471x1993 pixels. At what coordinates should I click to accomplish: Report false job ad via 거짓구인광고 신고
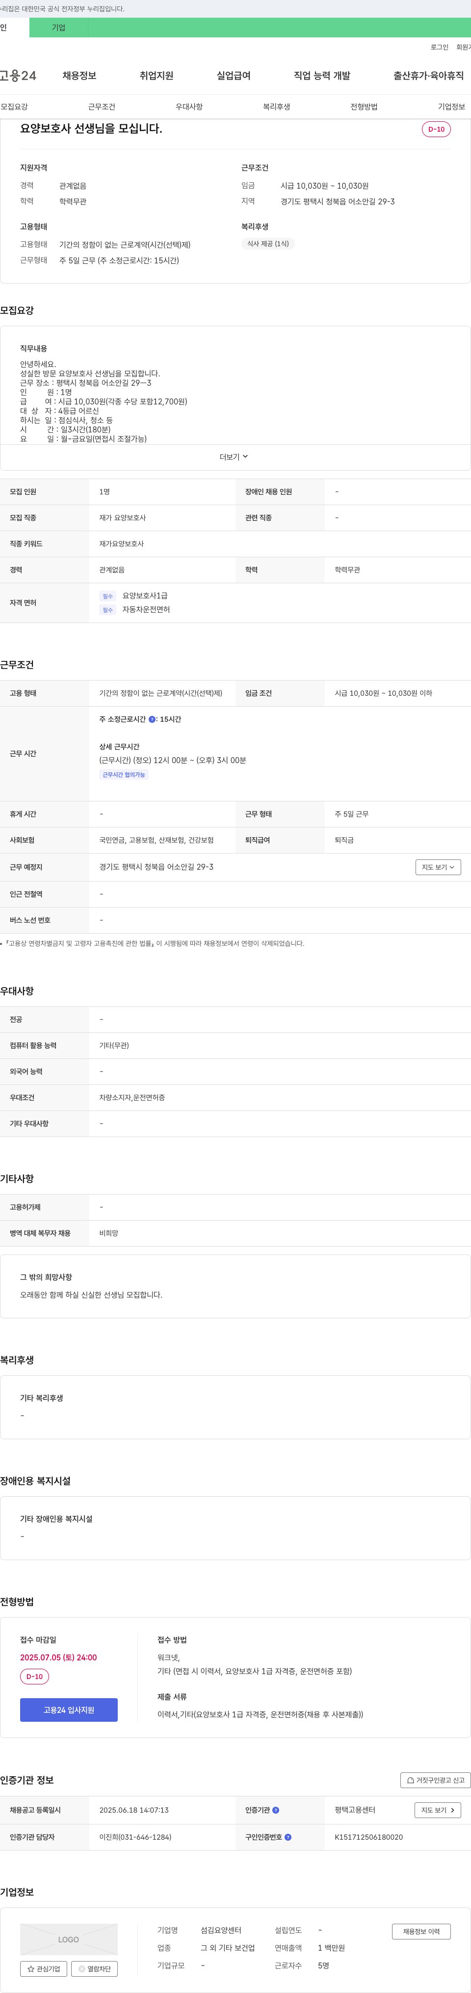pyautogui.click(x=435, y=1780)
